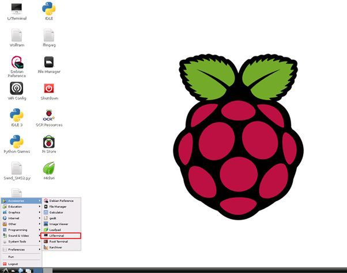The height and width of the screenshot is (273, 347).
Task: Open File Manager from the Accessories submenu
Action: click(62, 206)
